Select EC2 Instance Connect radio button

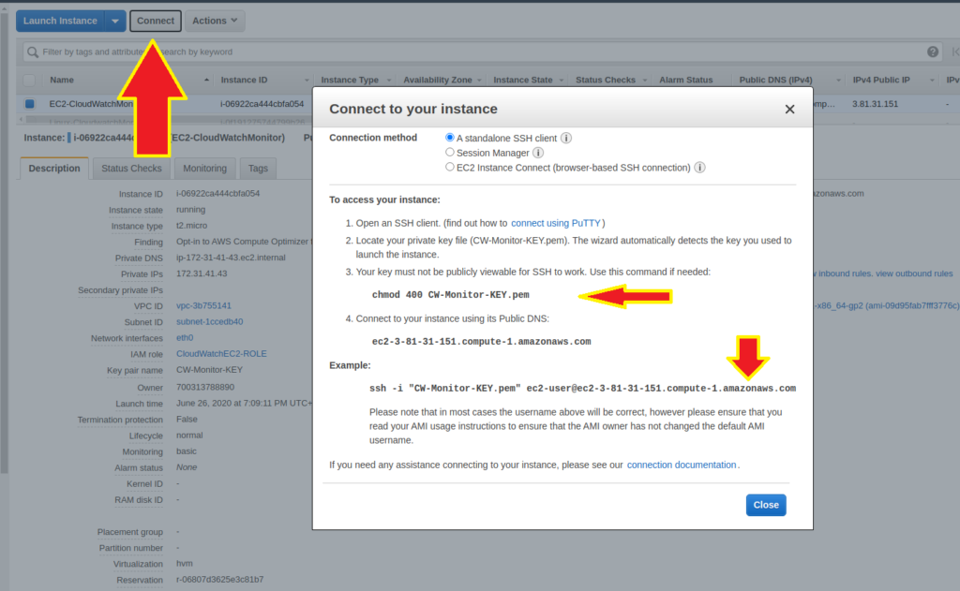coord(450,168)
